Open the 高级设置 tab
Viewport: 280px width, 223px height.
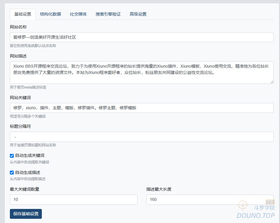(x=138, y=14)
